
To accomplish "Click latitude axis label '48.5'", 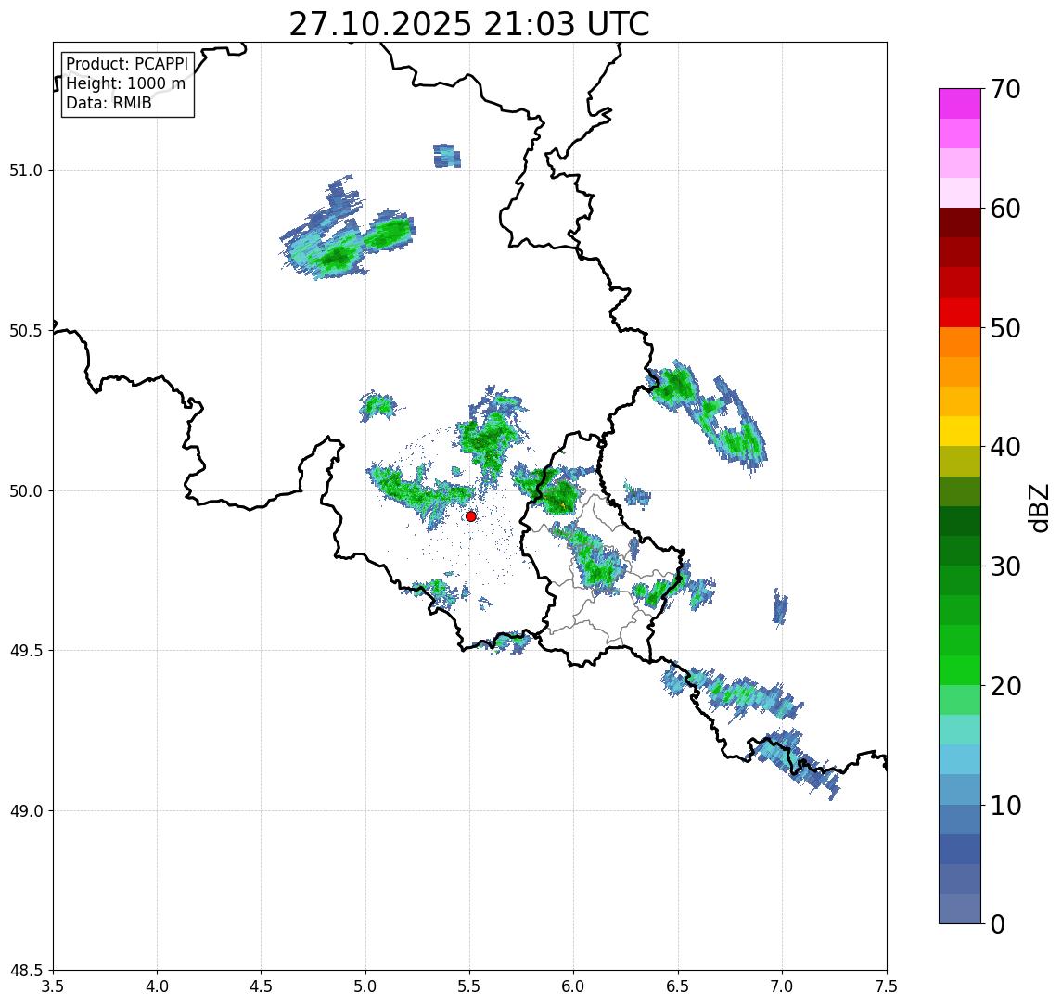I will (26, 971).
